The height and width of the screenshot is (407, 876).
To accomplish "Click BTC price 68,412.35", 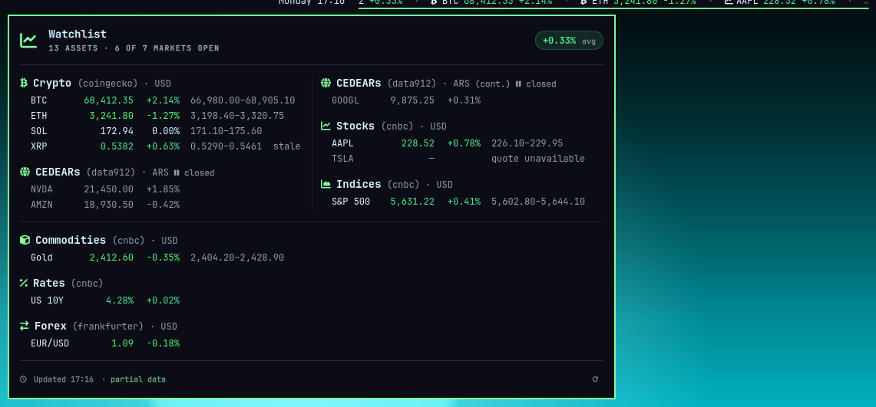I will pos(108,101).
